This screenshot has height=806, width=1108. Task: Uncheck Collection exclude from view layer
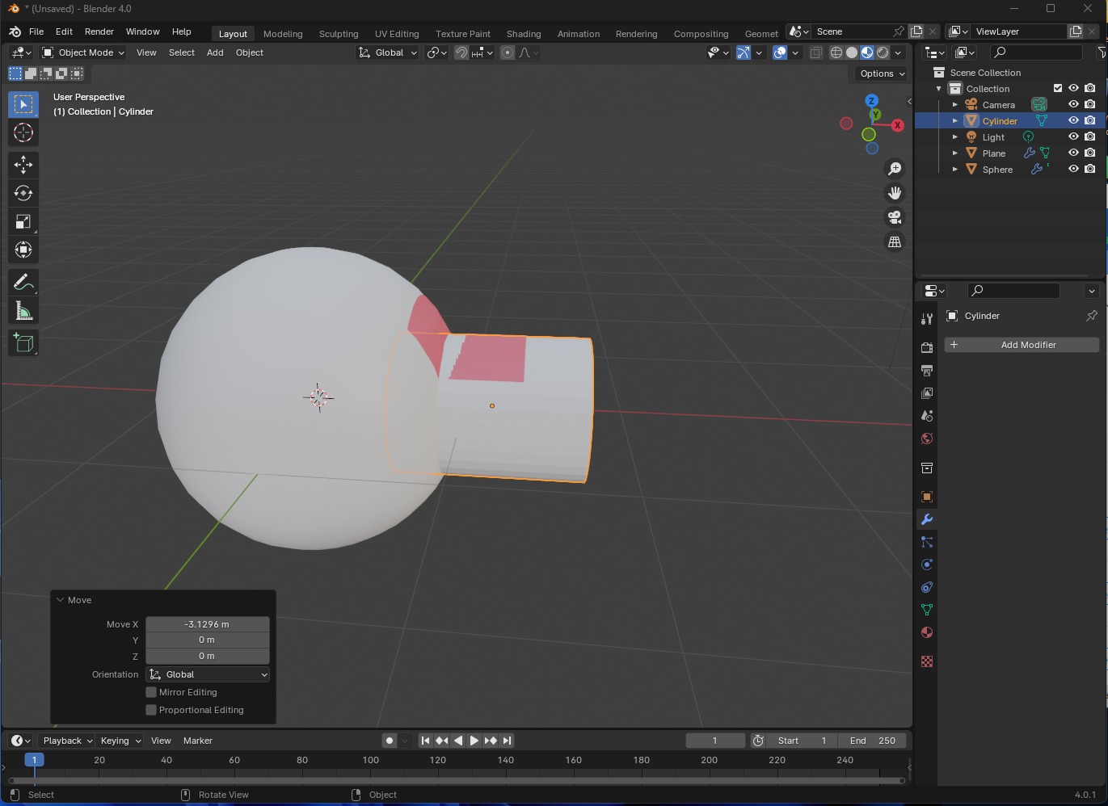[1058, 88]
